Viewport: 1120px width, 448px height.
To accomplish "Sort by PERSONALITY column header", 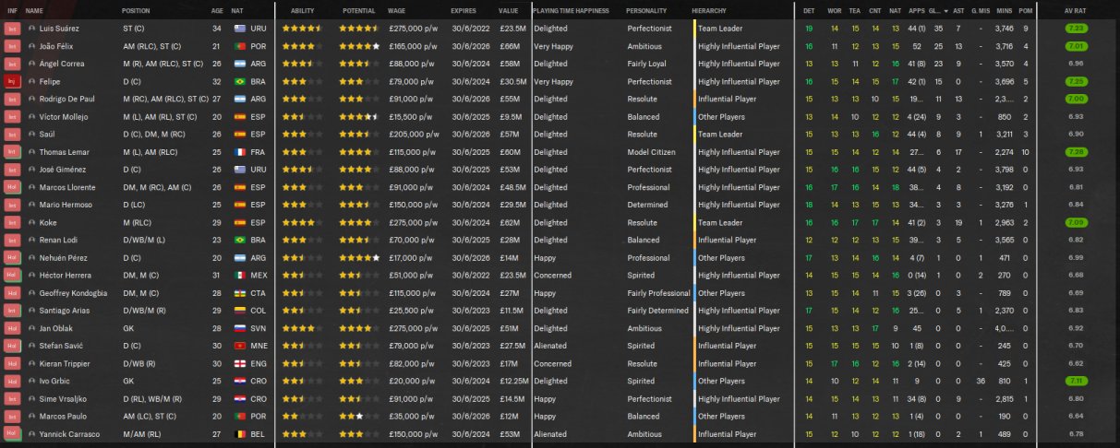I will [x=645, y=10].
